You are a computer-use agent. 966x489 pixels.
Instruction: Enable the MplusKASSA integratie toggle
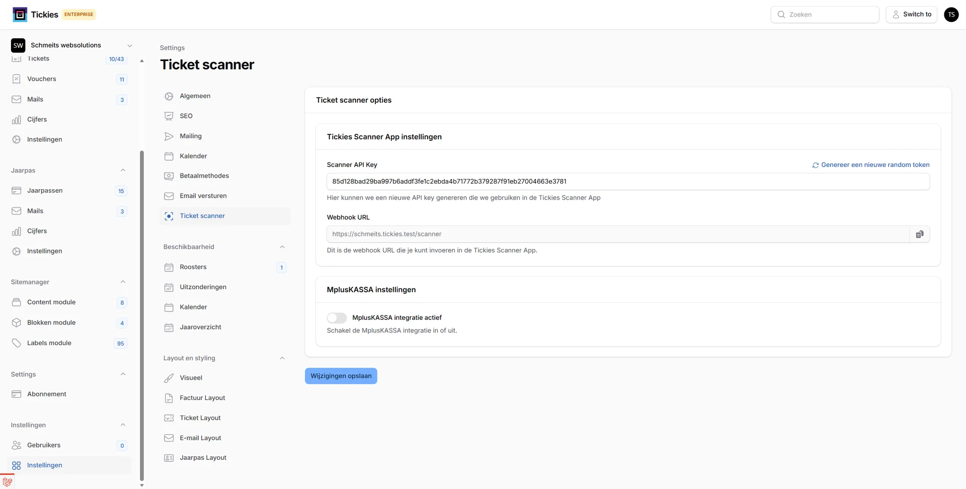337,317
